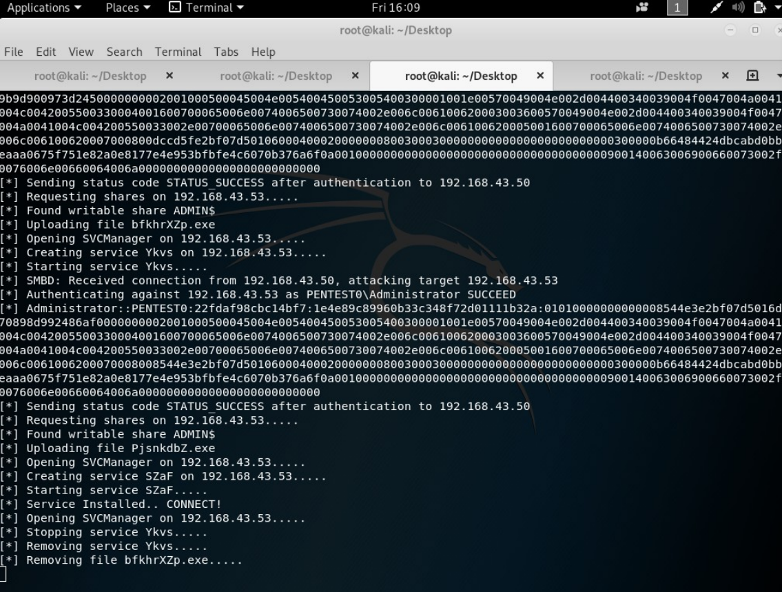Screen dimensions: 782x592
Task: Select the active third root@kali tab
Action: [x=461, y=76]
